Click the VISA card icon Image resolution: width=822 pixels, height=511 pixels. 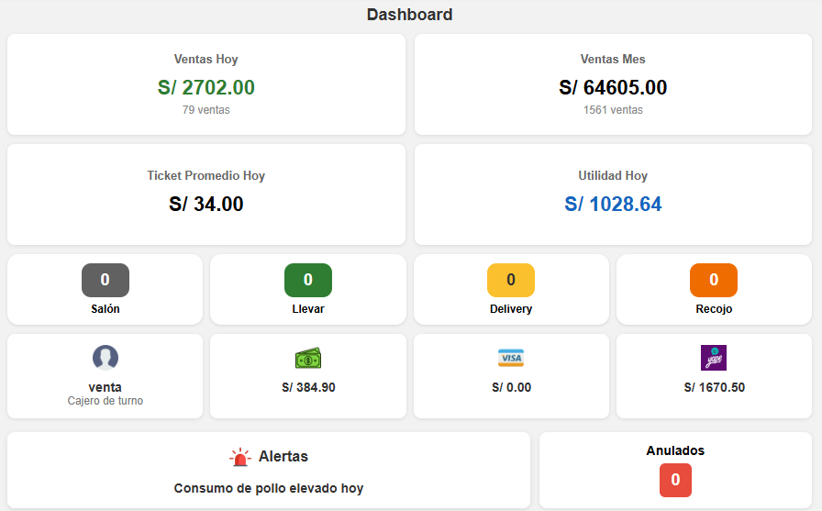[511, 358]
